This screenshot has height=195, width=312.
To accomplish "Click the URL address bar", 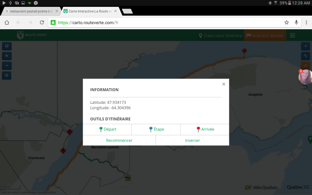I will coord(165,22).
